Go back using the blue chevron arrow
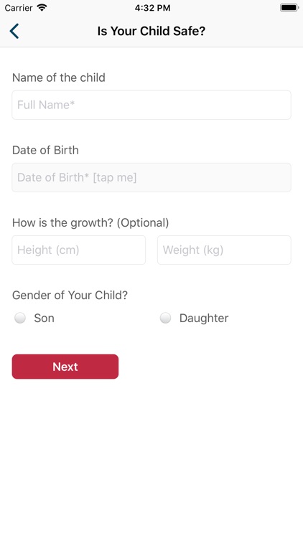The image size is (303, 538). pyautogui.click(x=14, y=31)
